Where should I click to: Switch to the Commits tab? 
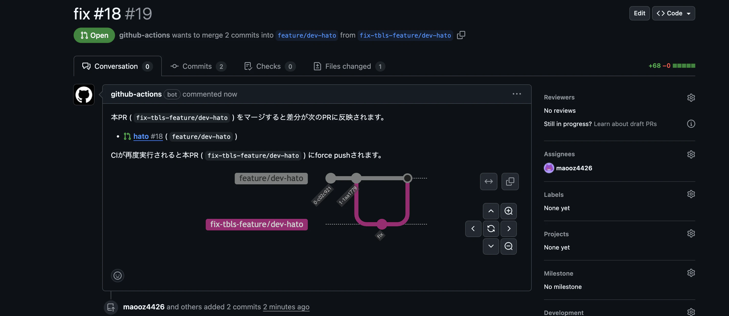point(197,66)
